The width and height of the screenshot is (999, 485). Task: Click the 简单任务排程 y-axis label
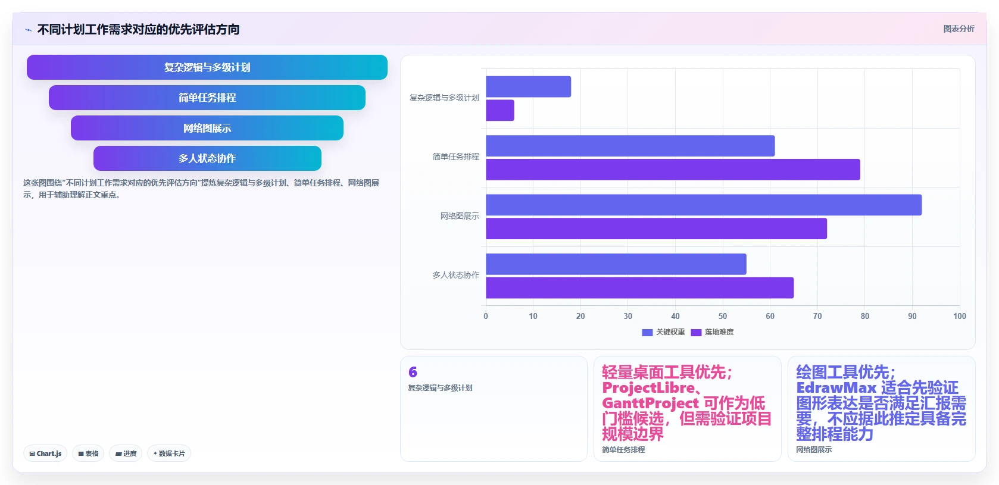click(x=455, y=157)
